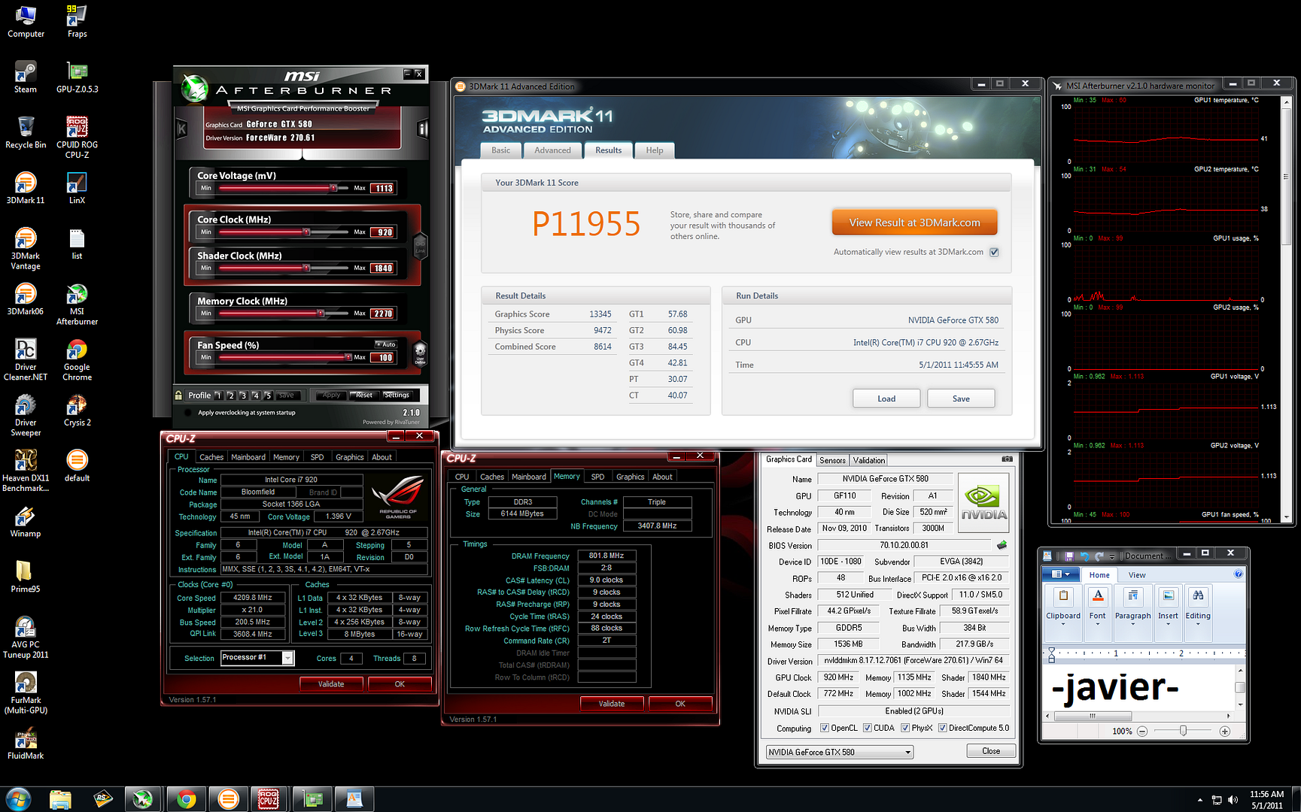Adjust the Core Voltage slider handle
This screenshot has width=1301, height=812.
pyautogui.click(x=333, y=188)
